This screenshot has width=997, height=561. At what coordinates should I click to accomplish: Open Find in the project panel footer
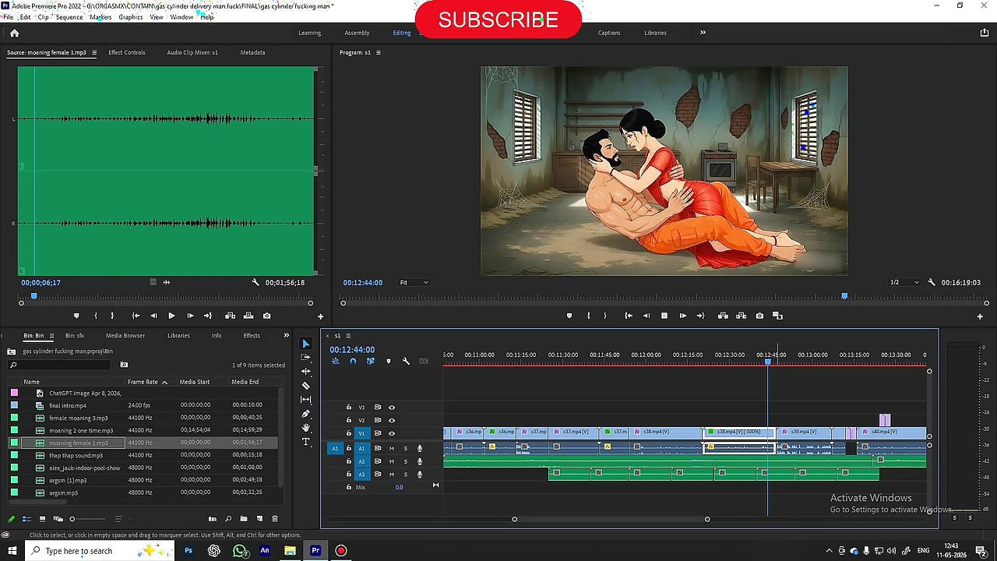228,519
